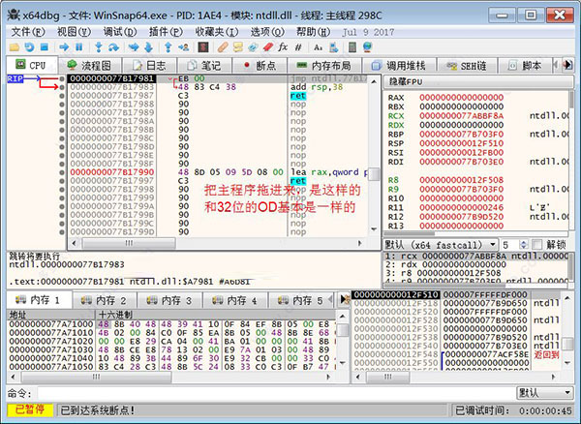Viewport: 581px width, 424px height.
Task: Open the 断点 breakpoints tab
Action: 260,66
